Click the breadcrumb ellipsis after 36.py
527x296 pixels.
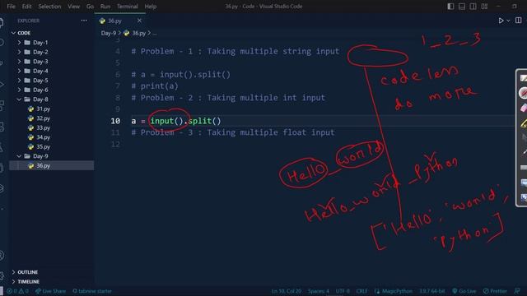[154, 33]
